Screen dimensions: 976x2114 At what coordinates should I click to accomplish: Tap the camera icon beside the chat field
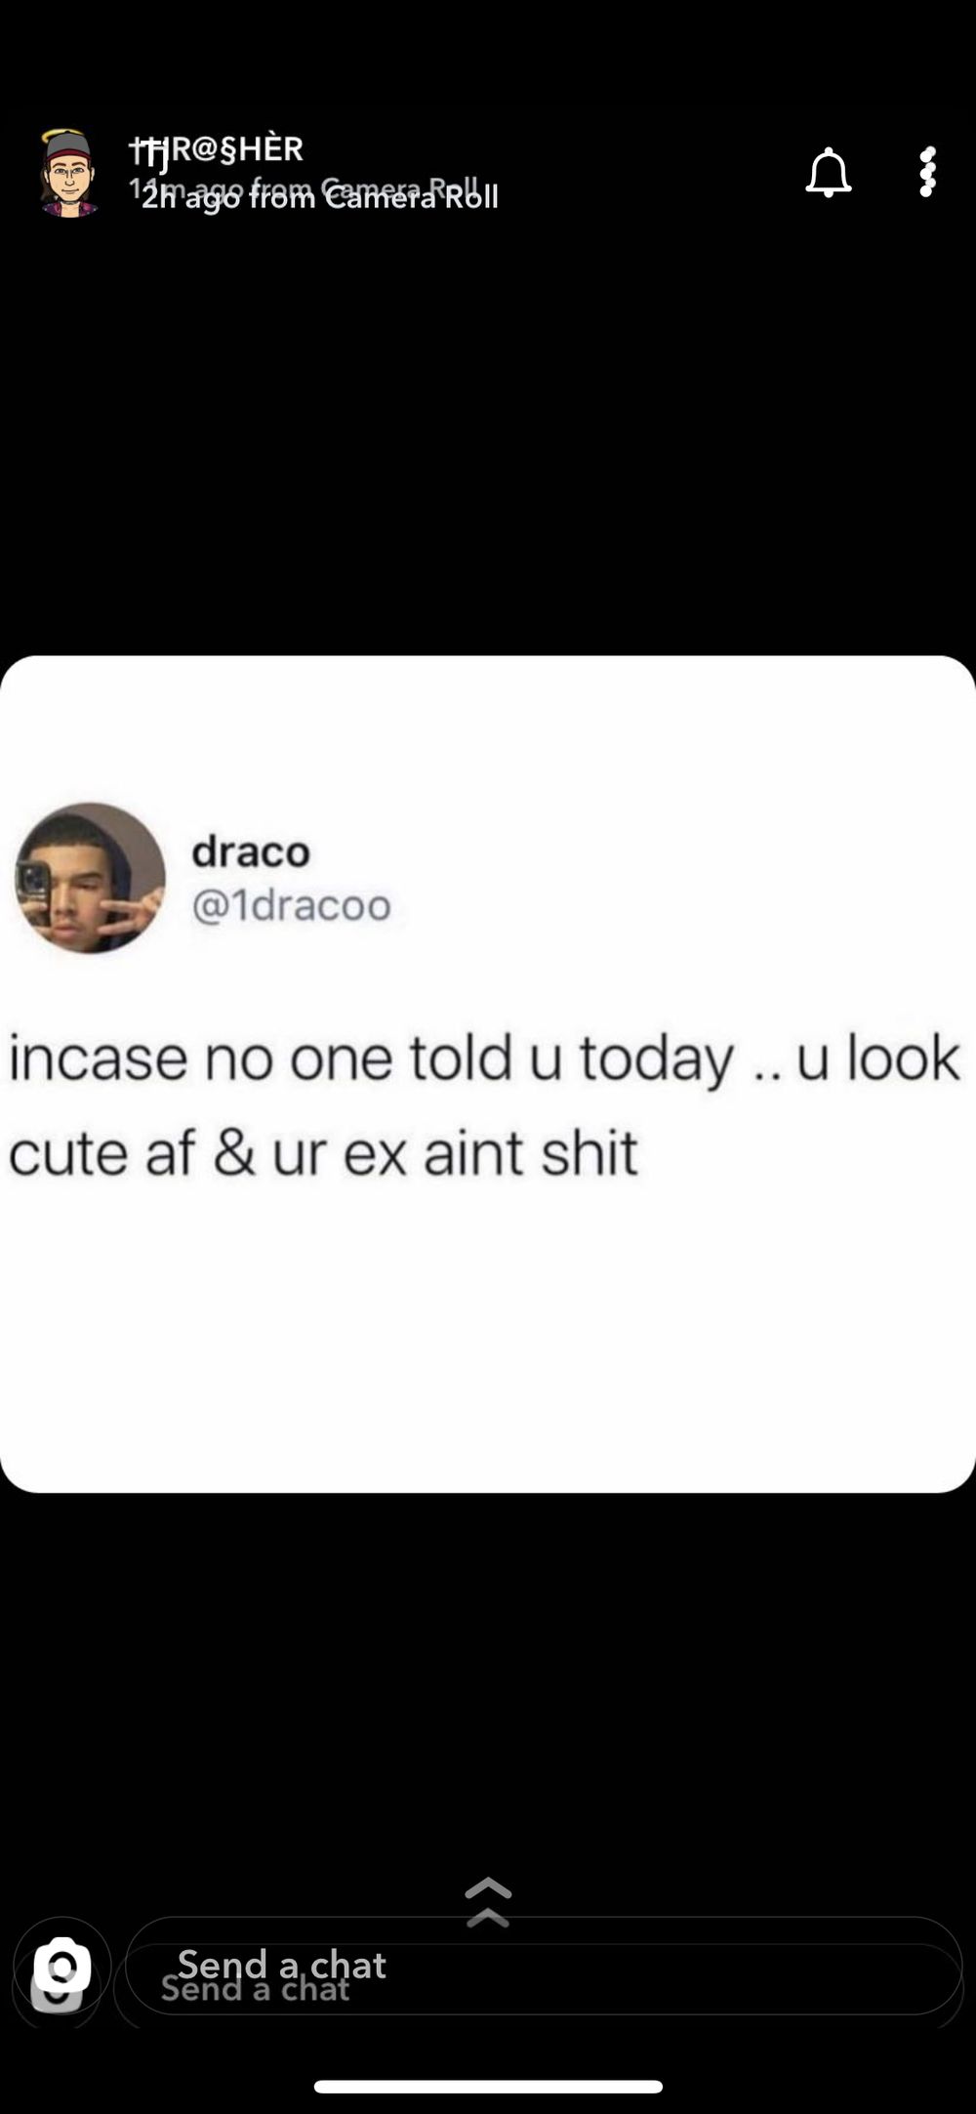(x=61, y=1965)
